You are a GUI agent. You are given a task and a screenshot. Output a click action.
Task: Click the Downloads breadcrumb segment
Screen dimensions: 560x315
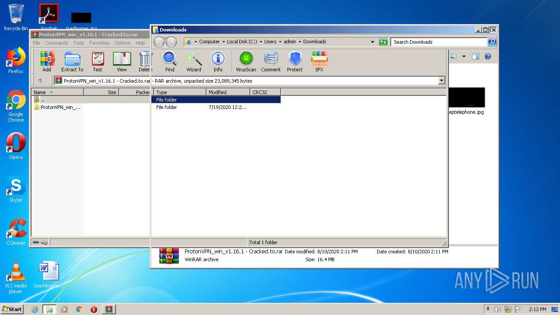point(315,42)
